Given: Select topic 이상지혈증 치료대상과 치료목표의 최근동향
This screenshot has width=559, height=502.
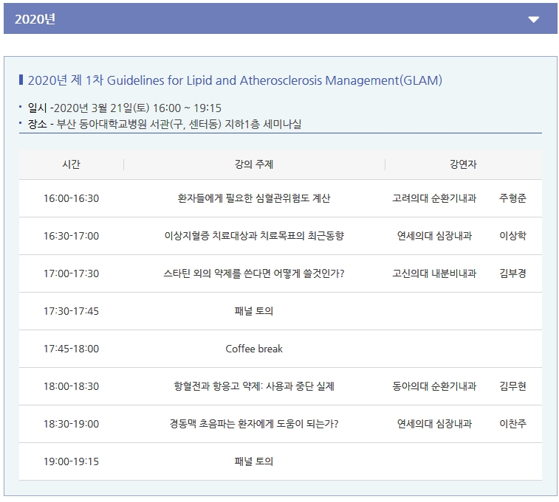Looking at the screenshot, I should click(x=254, y=236).
